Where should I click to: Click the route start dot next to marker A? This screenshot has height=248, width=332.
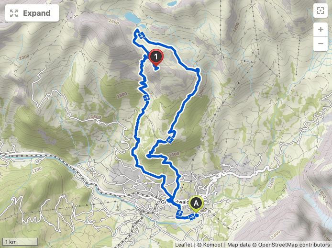pos(197,215)
